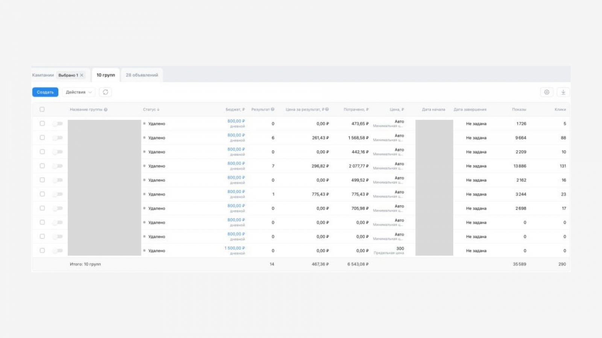Sort by the Показы column header
Viewport: 602px width, 338px height.
click(519, 110)
